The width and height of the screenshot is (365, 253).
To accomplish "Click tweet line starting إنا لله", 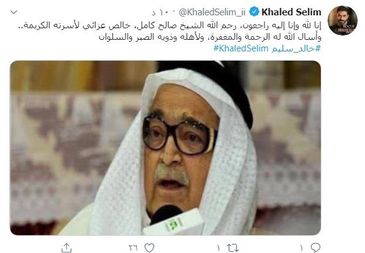I will [x=169, y=26].
